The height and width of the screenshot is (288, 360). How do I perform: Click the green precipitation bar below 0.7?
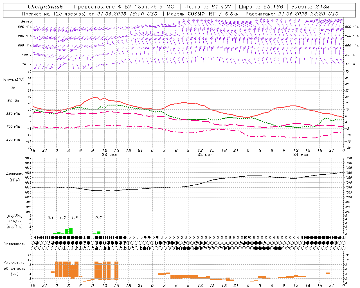(98, 233)
